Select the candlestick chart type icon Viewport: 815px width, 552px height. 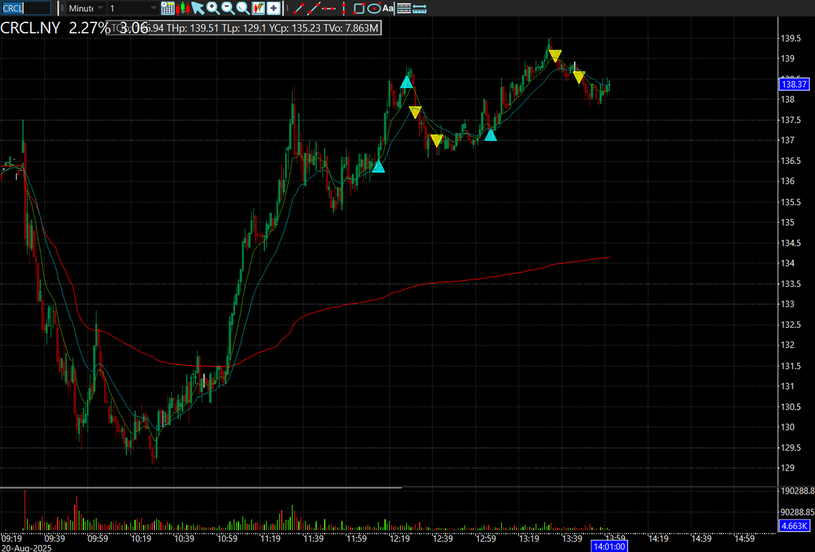click(183, 8)
